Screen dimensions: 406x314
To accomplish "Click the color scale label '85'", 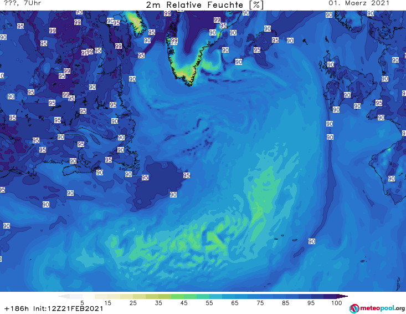I will (x=285, y=303).
